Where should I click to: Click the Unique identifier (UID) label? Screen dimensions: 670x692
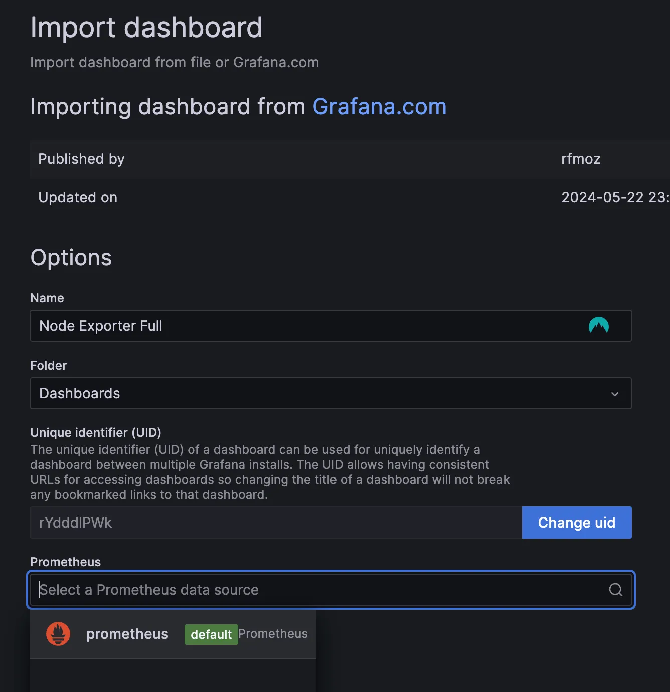coord(96,432)
